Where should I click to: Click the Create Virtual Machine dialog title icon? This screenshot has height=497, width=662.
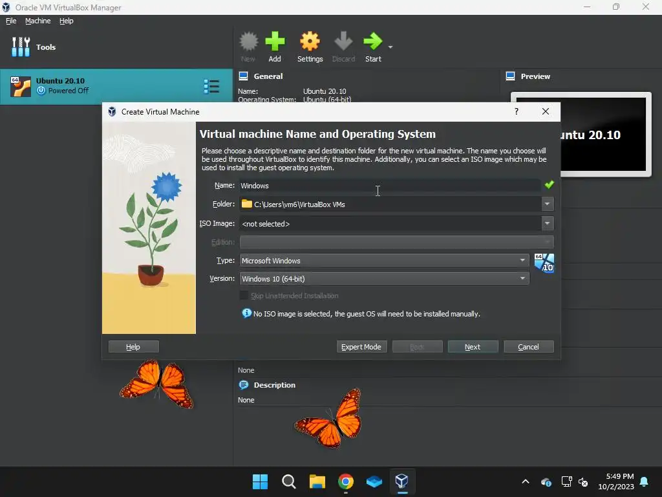[112, 111]
